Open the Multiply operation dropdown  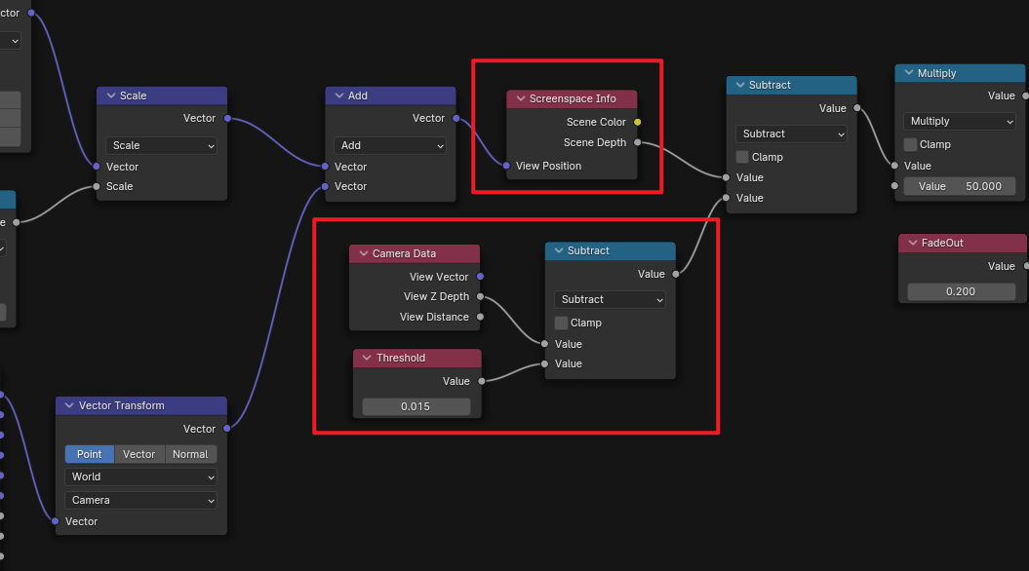click(x=960, y=121)
